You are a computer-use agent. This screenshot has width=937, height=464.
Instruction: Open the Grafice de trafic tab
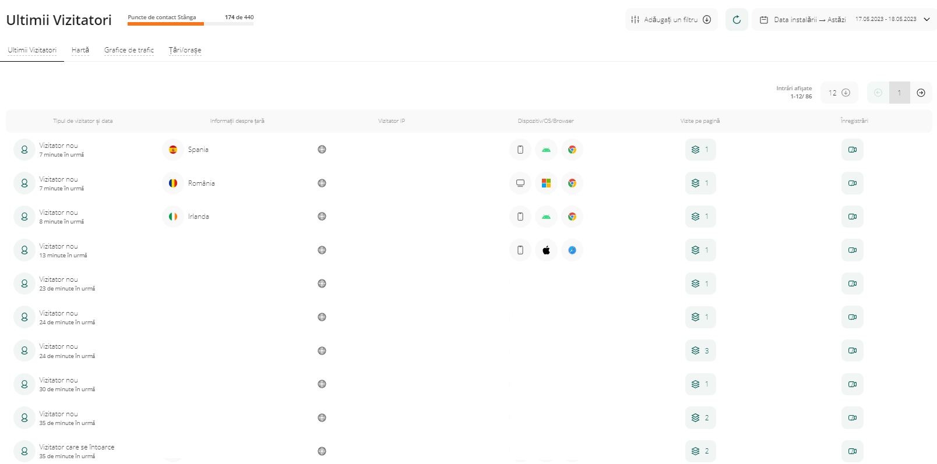(129, 50)
